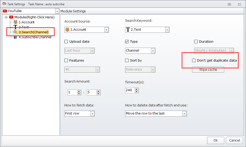
Task: Tick the Duration checkbox
Action: [196, 41]
